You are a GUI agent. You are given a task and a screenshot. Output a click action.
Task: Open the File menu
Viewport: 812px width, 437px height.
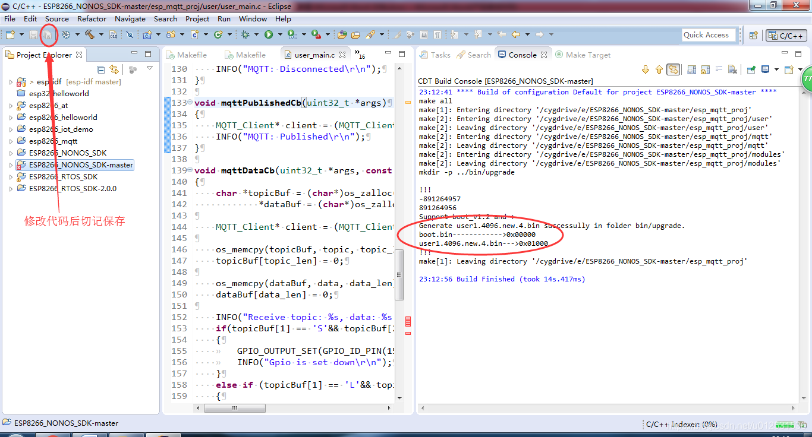(x=10, y=18)
